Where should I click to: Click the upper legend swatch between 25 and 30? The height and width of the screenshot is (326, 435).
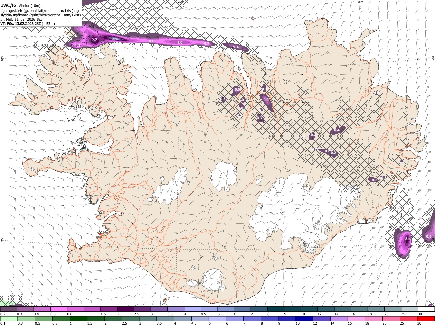coord(410,309)
